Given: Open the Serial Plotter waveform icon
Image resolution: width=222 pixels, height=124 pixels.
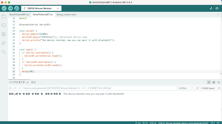Looking at the screenshot, I should [x=211, y=8].
